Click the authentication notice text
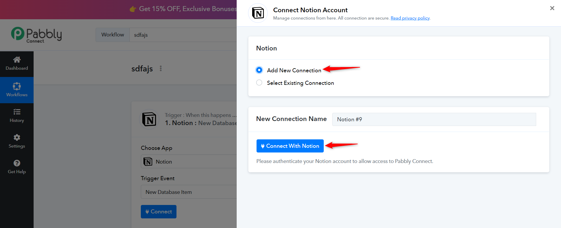This screenshot has height=228, width=561. [345, 161]
